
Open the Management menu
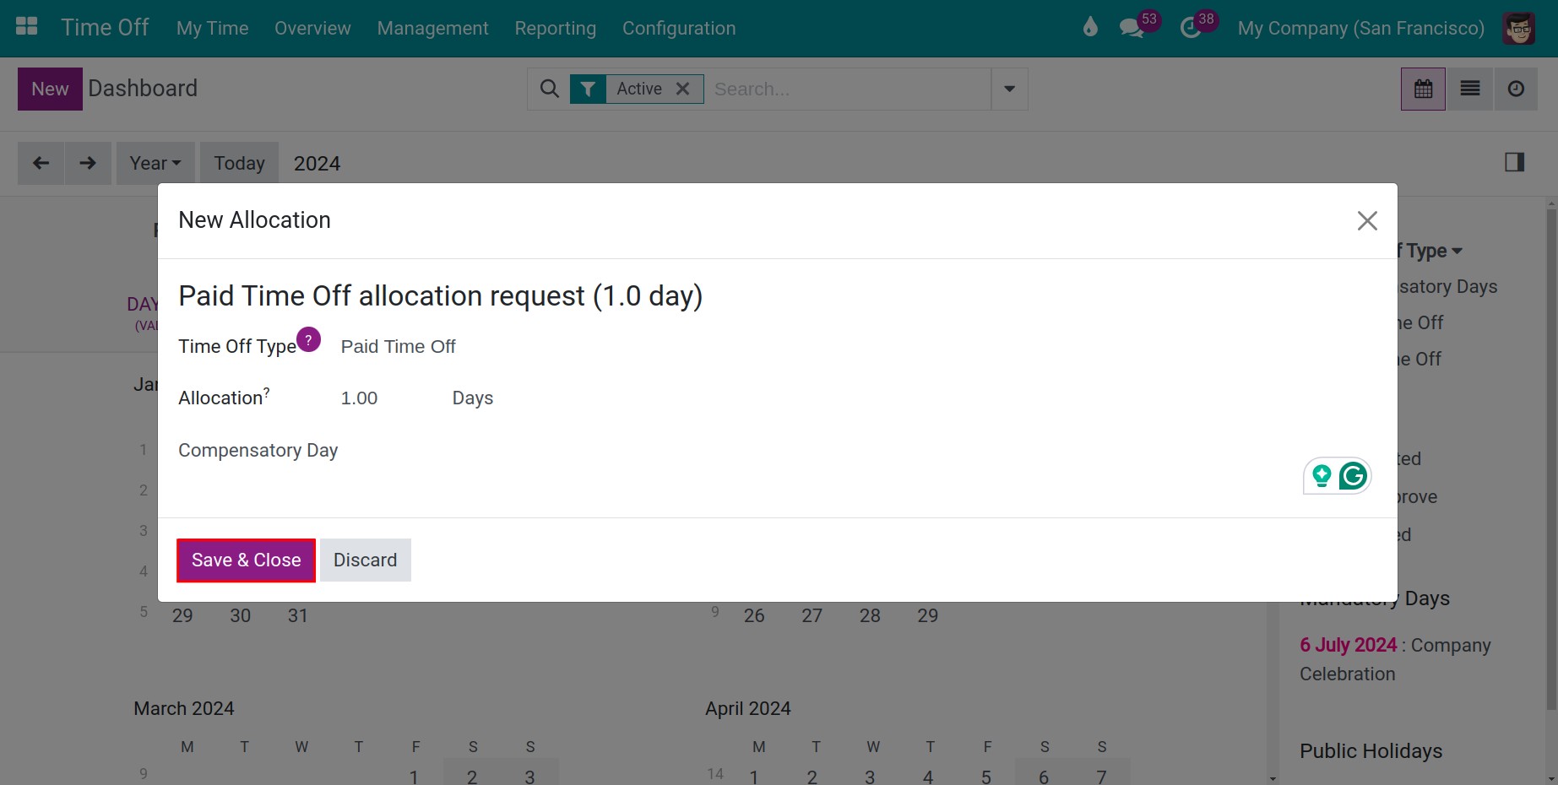tap(432, 28)
